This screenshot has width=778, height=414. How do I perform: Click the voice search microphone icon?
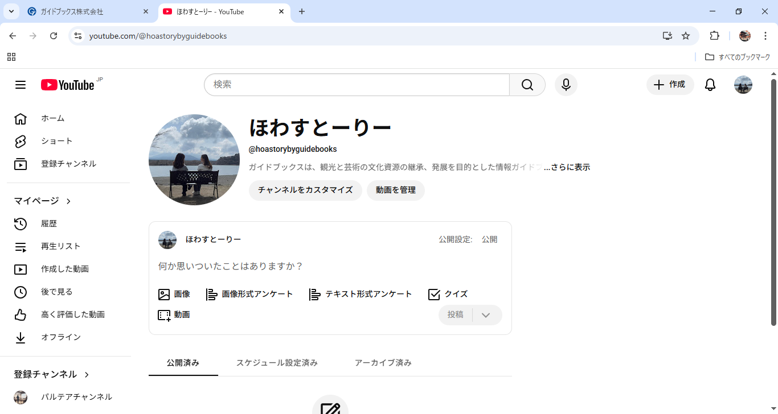coord(566,85)
